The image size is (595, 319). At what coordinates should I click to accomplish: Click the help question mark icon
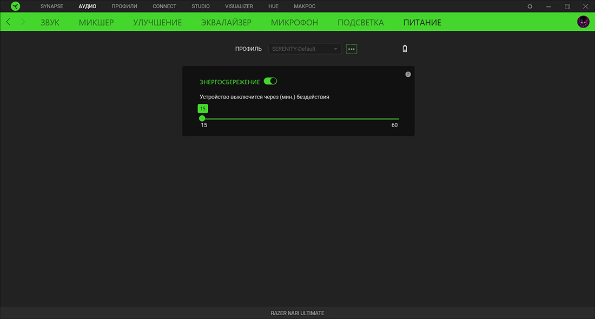coord(408,75)
